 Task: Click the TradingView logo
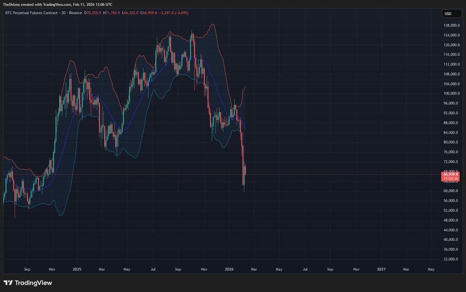(28, 283)
